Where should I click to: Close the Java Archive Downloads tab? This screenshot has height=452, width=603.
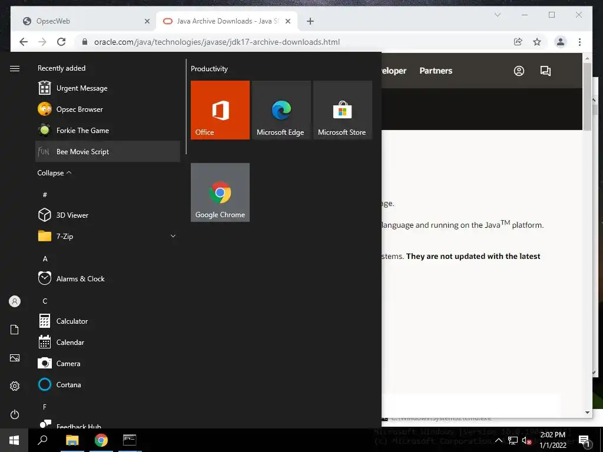pos(287,21)
